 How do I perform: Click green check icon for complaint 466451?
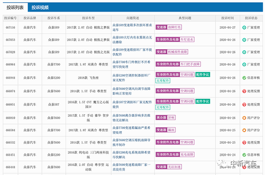point(244,155)
